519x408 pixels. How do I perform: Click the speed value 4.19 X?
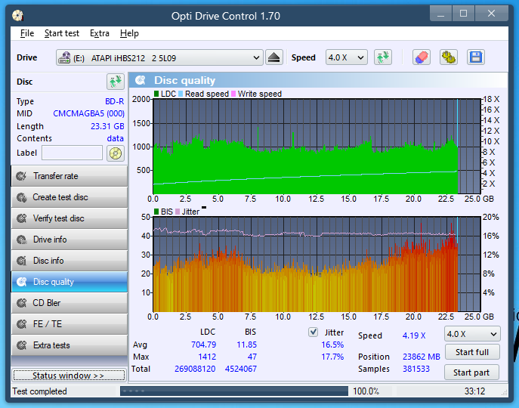[414, 335]
